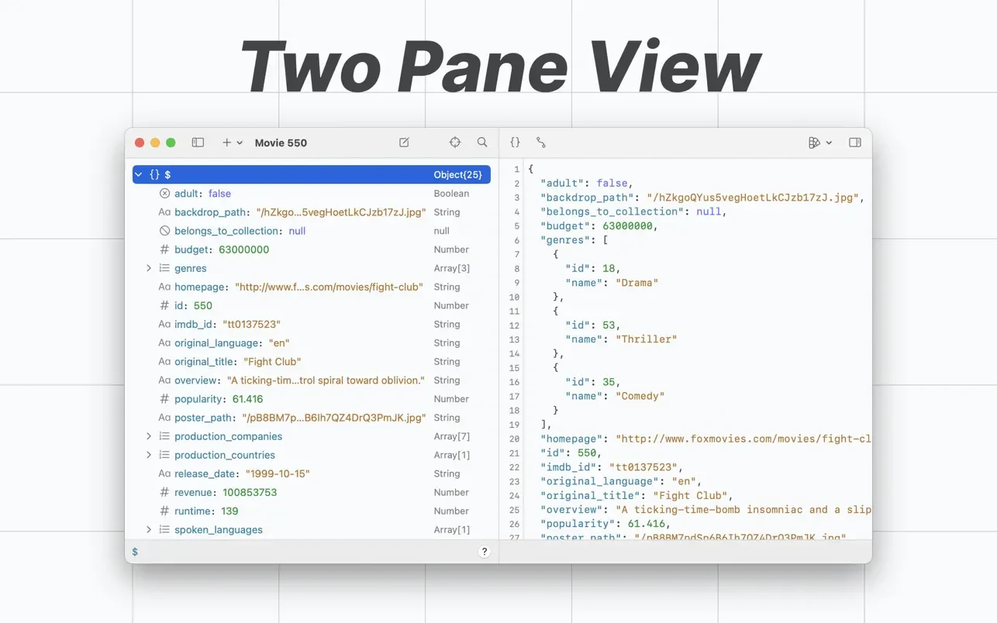This screenshot has width=997, height=623.
Task: Expand the production_companies array
Action: tap(149, 436)
